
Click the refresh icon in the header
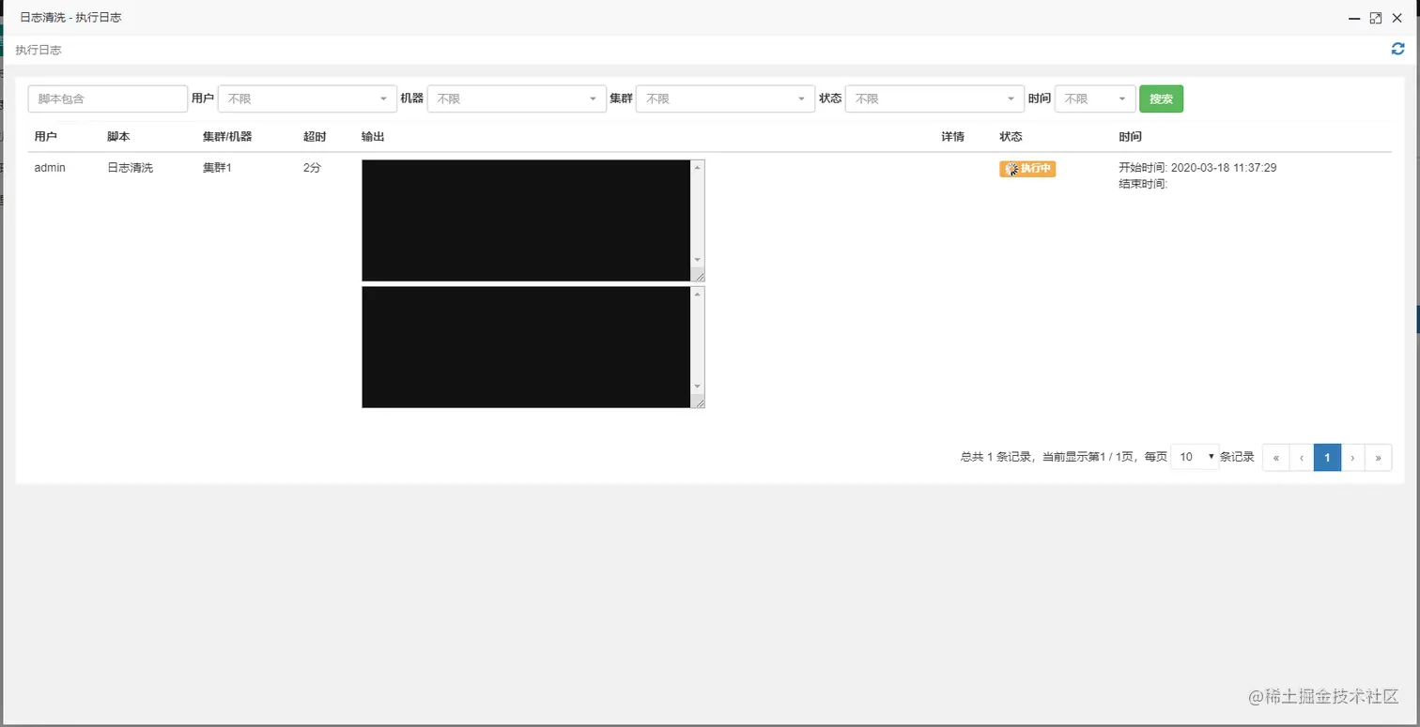[1397, 49]
